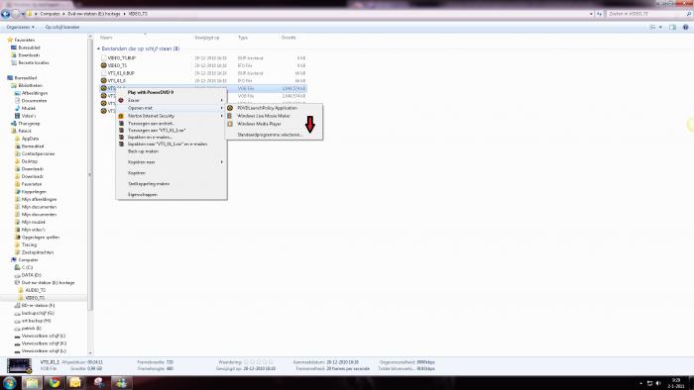Select the C (C:) drive
Image resolution: width=694 pixels, height=390 pixels.
27,267
